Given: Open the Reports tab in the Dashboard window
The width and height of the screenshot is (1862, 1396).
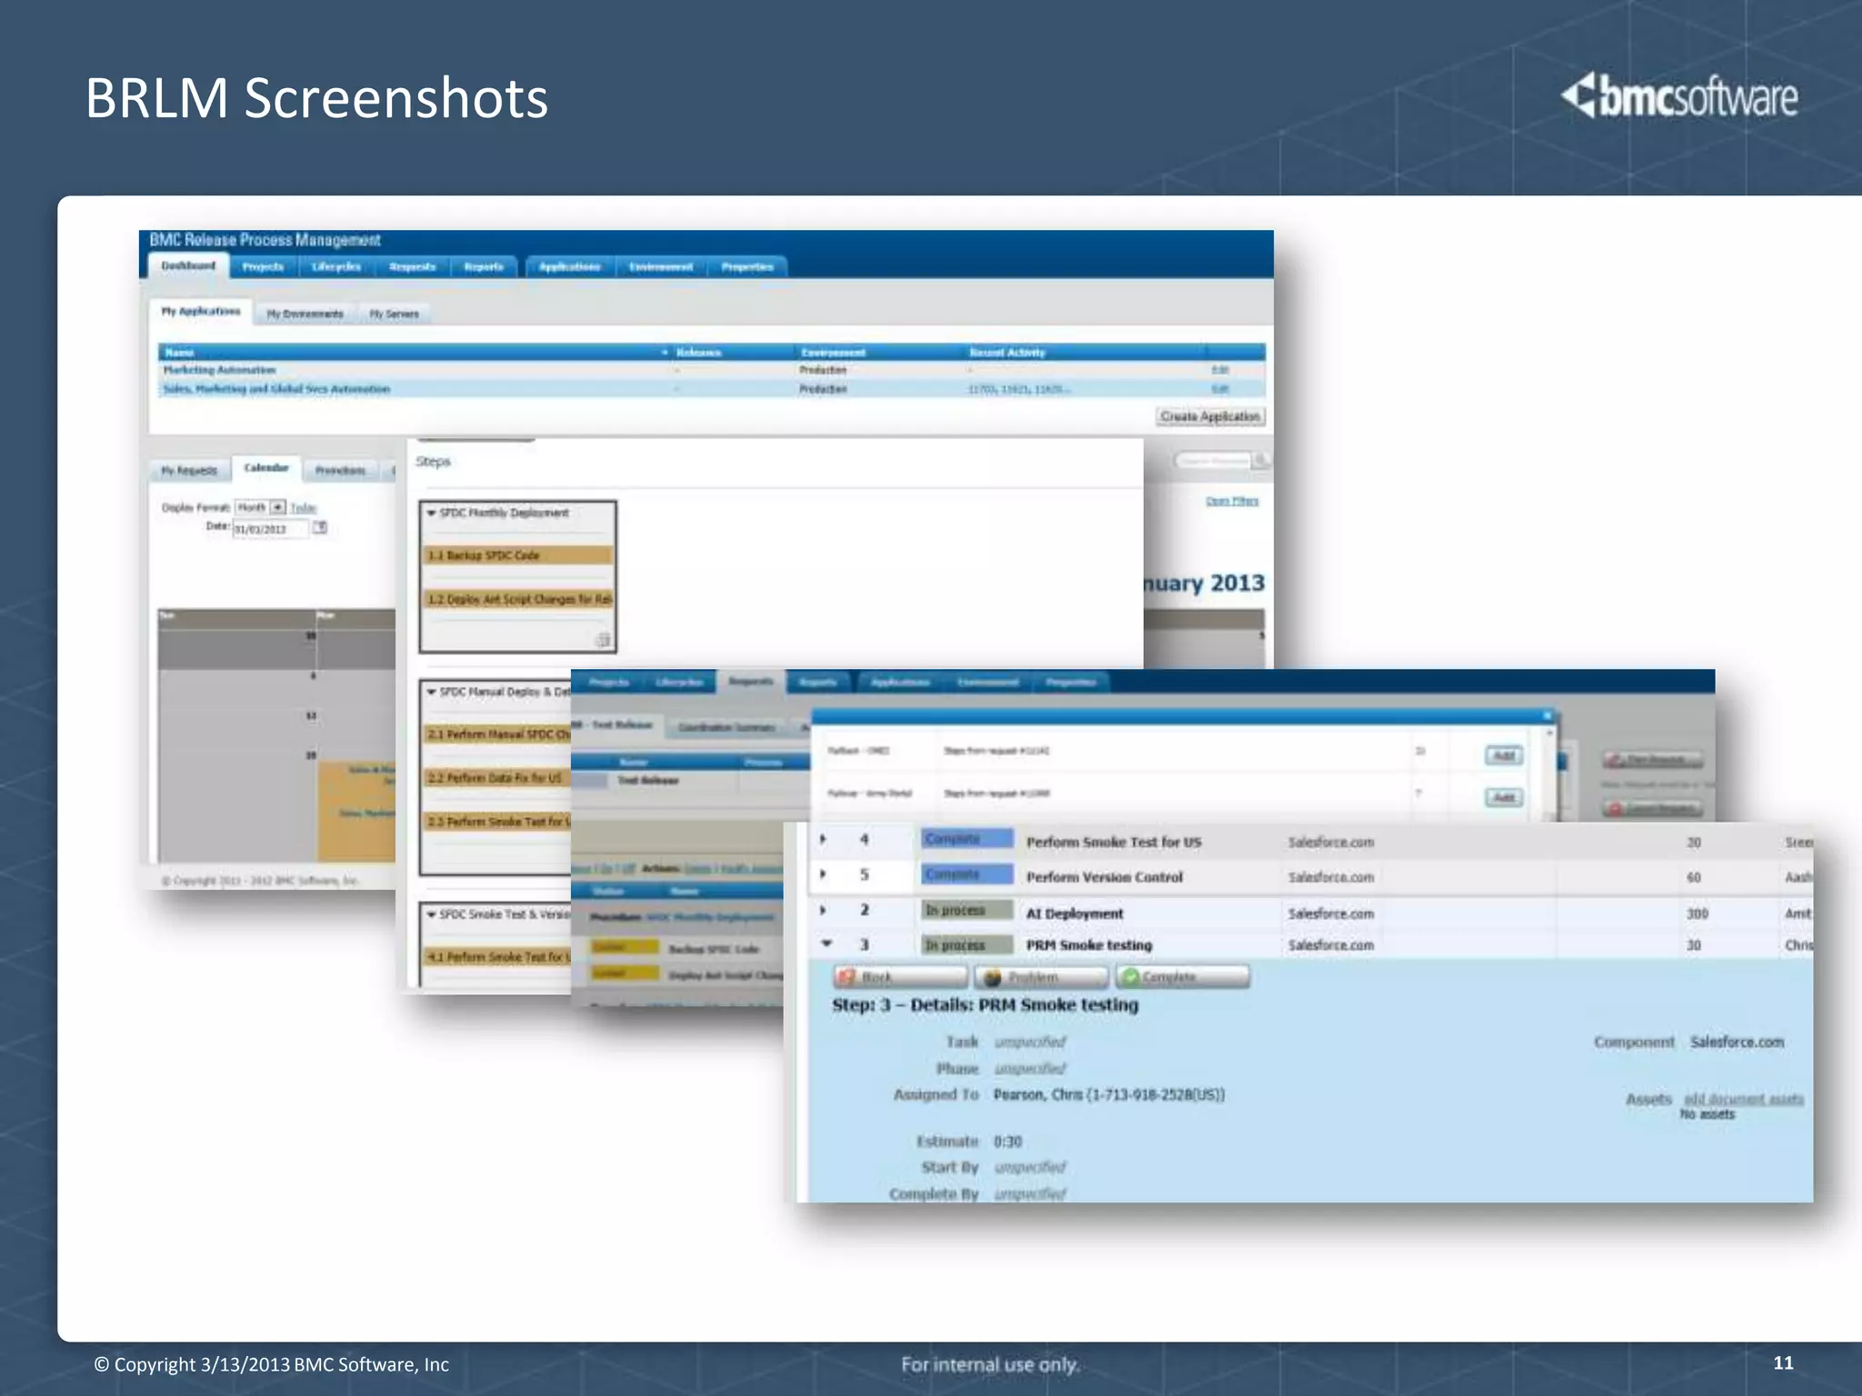Looking at the screenshot, I should pyautogui.click(x=484, y=267).
